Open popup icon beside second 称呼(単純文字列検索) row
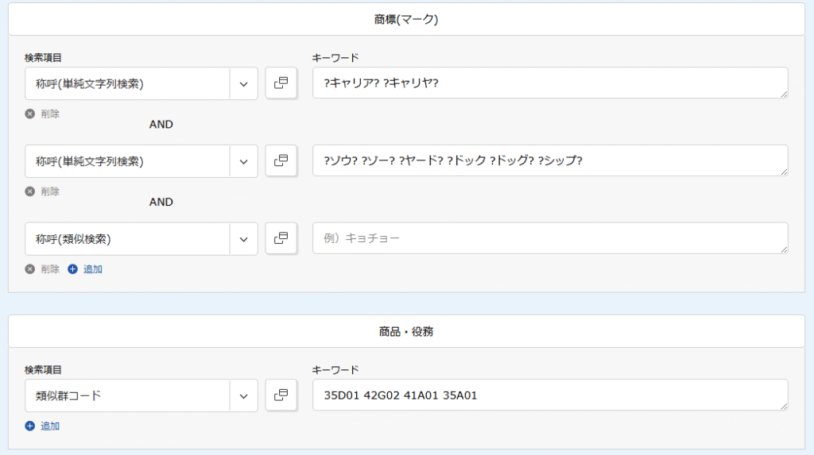 click(281, 161)
